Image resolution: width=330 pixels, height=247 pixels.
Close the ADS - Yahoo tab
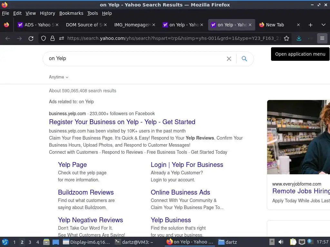click(57, 25)
